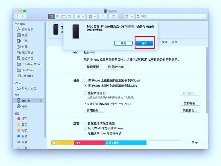Cancel the update dialog with 取消
The image size is (221, 166).
(123, 43)
